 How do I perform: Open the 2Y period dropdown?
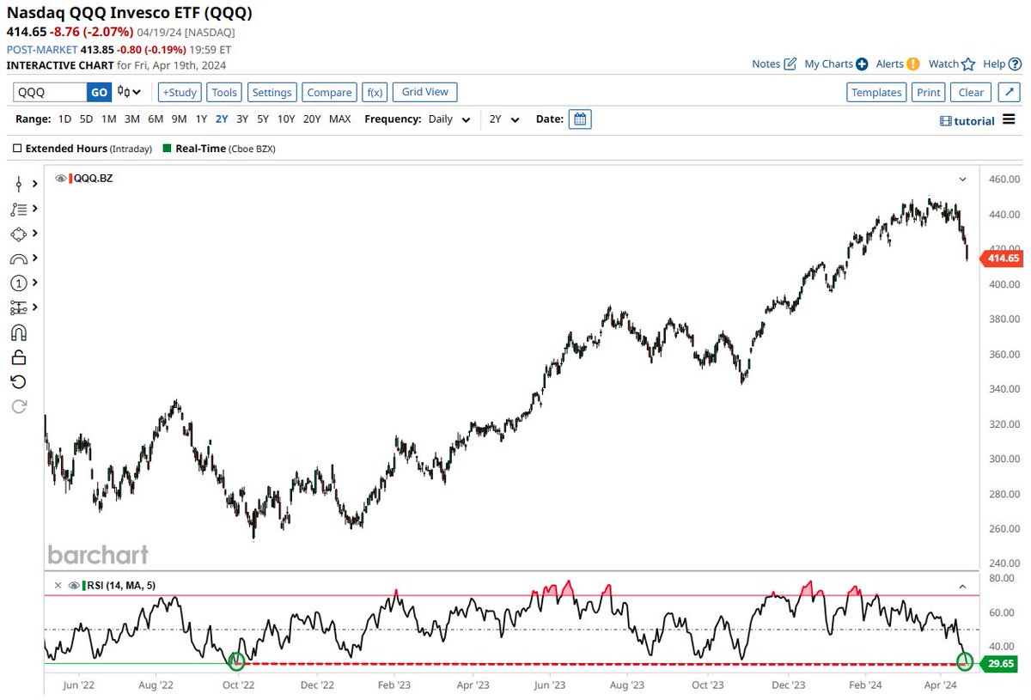click(504, 119)
